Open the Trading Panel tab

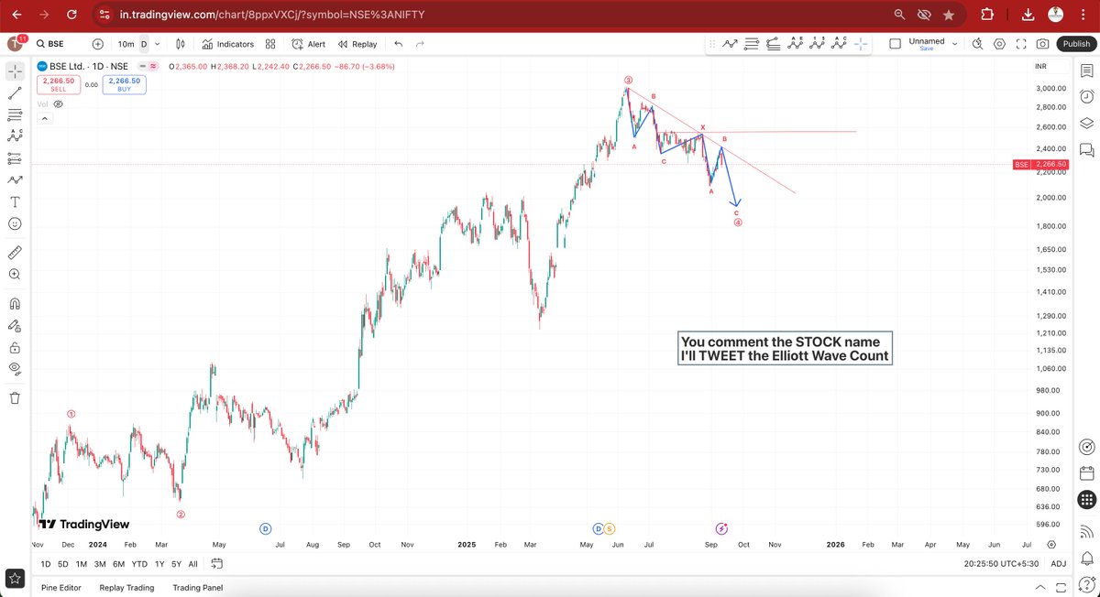tap(197, 588)
